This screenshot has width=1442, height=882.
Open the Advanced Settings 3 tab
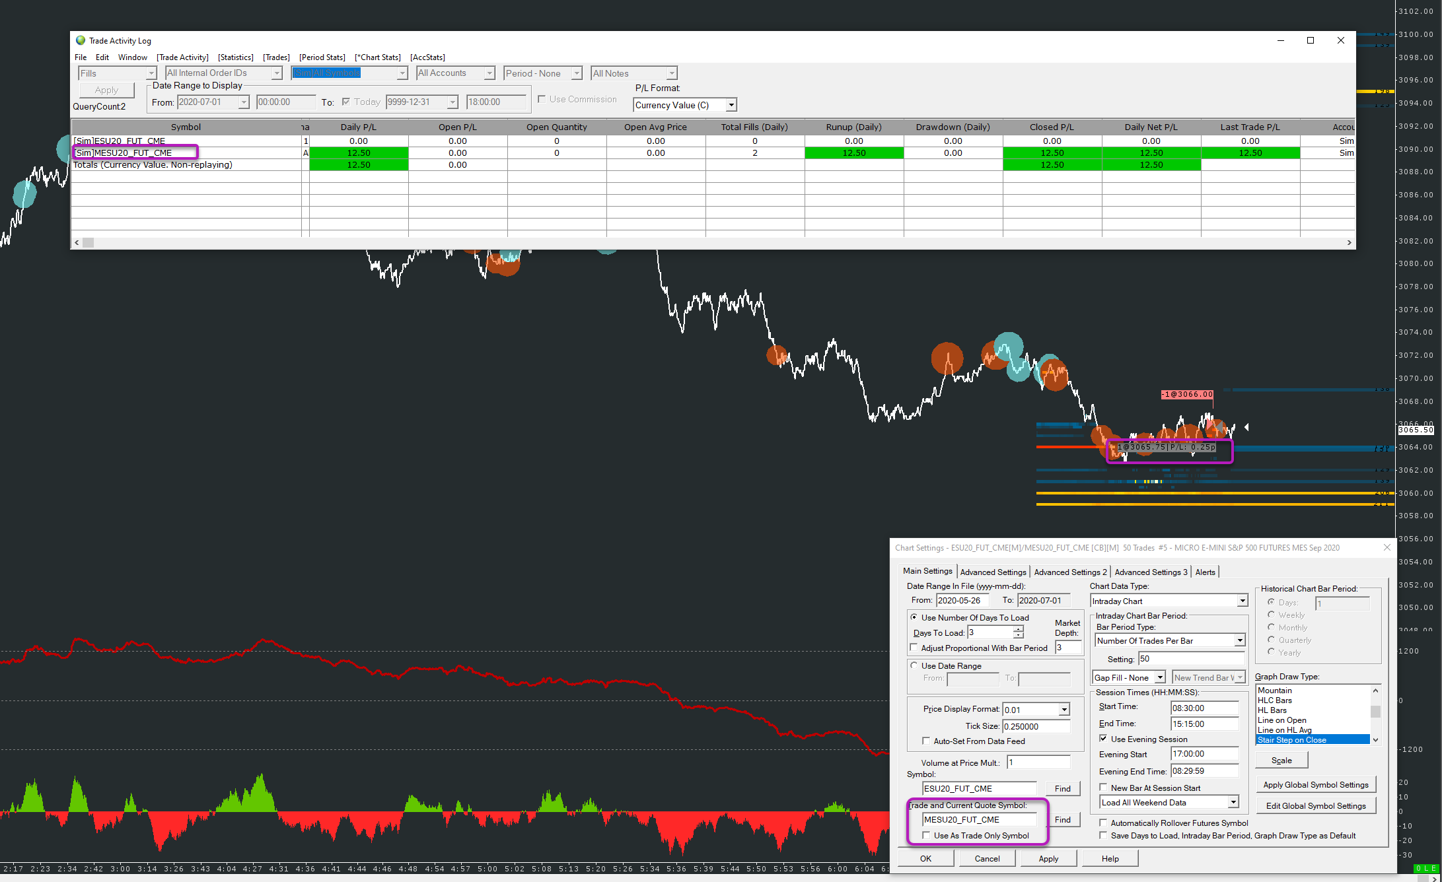(x=1151, y=572)
